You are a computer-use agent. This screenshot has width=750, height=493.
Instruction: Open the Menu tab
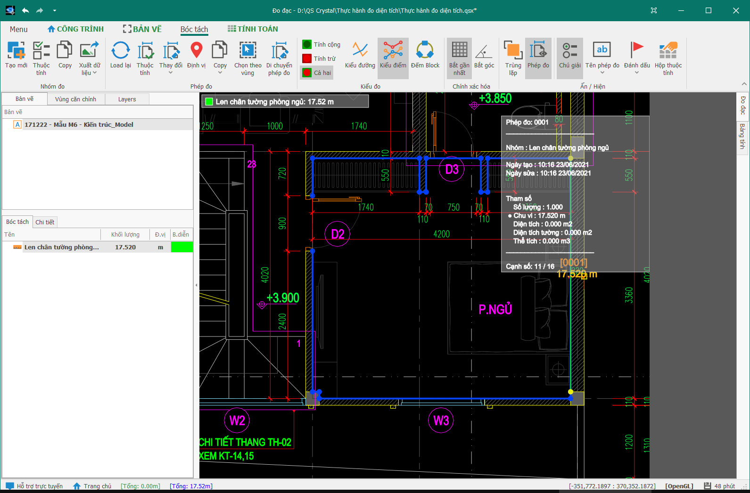click(x=19, y=29)
